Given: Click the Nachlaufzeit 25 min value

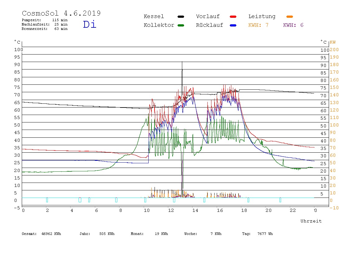Looking at the screenshot, I should click(x=61, y=24).
